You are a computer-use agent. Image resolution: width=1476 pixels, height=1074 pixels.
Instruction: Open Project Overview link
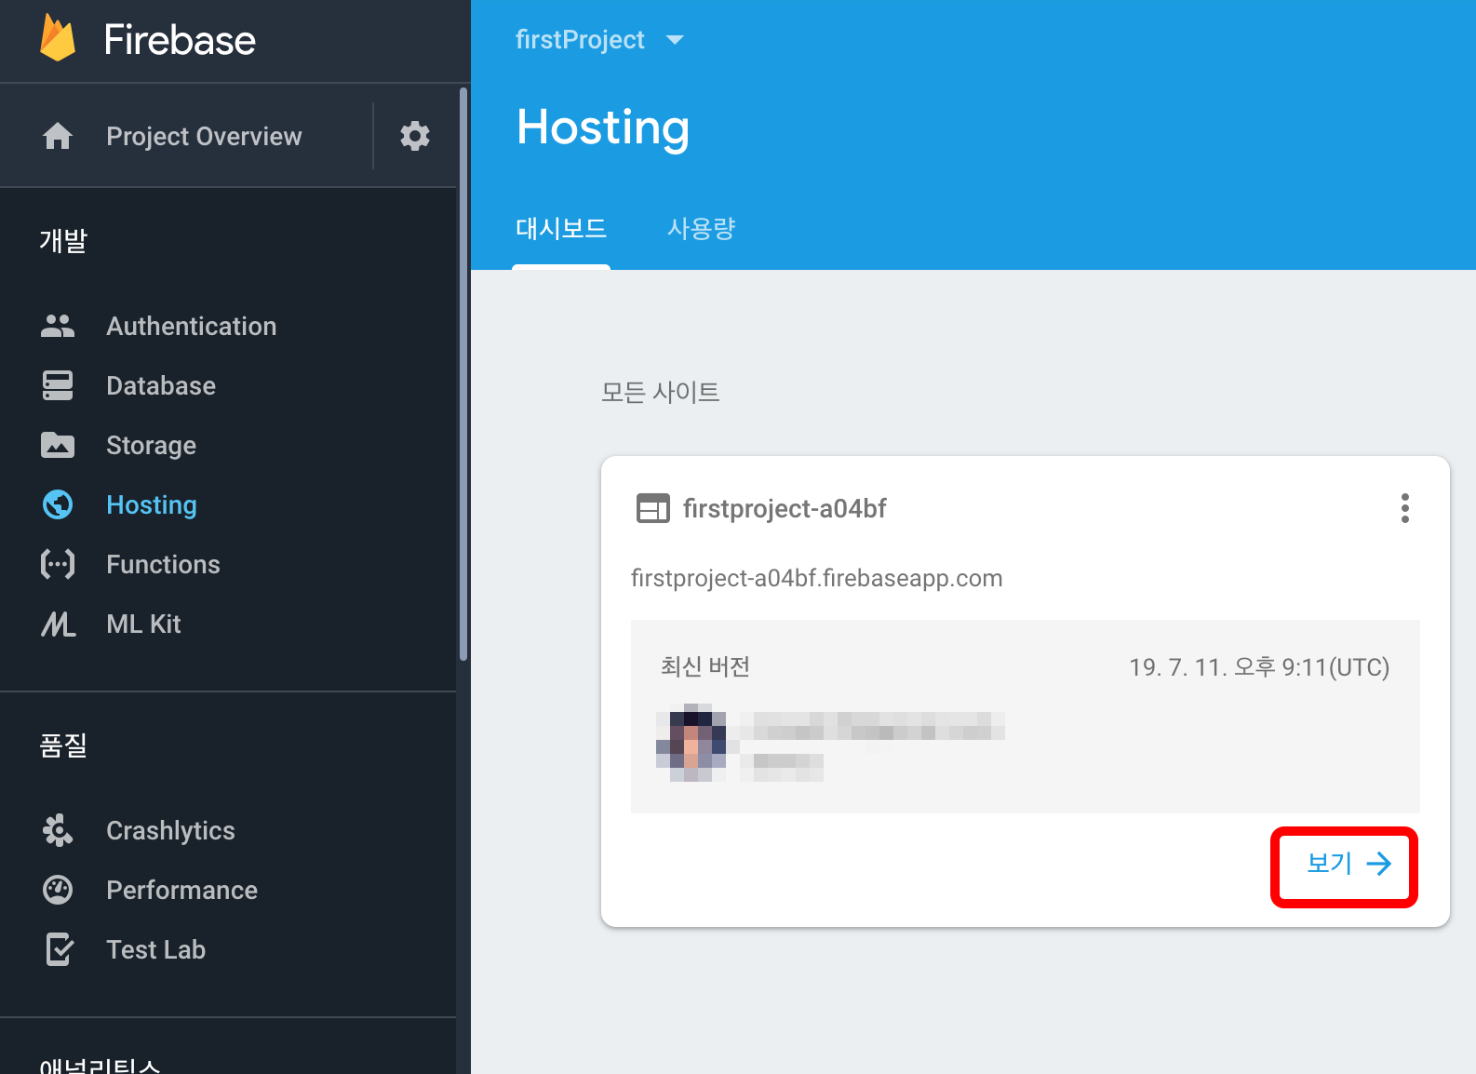[204, 136]
